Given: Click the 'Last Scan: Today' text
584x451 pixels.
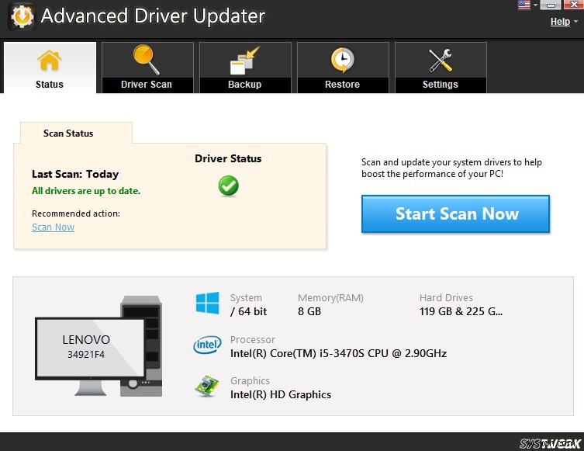Looking at the screenshot, I should [x=75, y=174].
